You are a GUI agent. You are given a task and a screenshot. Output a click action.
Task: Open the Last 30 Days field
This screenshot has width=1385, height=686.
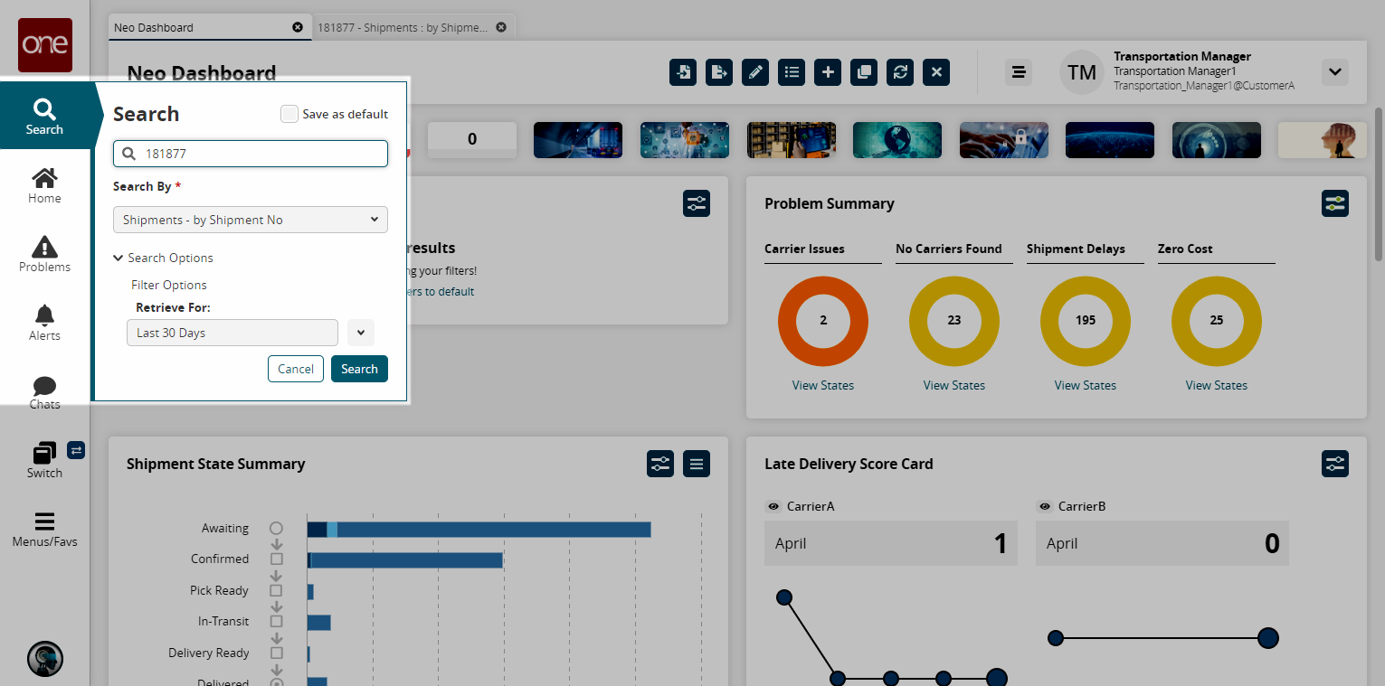tap(232, 333)
